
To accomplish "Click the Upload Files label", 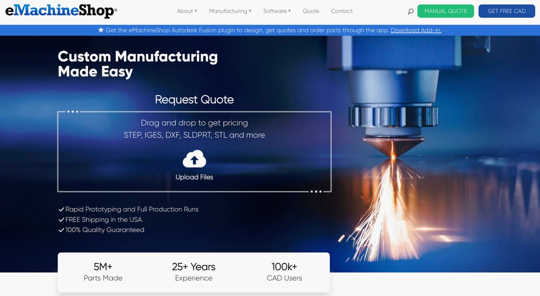I will [x=194, y=177].
